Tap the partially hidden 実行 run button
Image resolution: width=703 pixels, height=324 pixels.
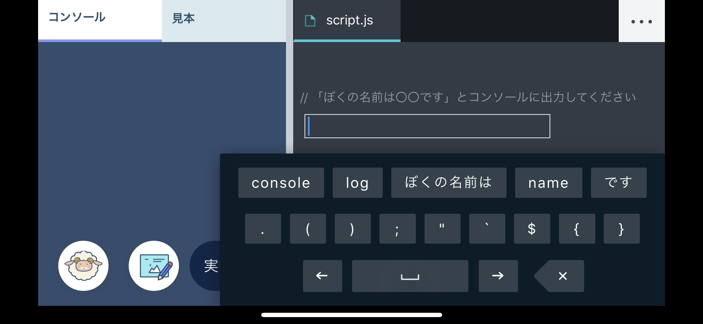pos(205,266)
